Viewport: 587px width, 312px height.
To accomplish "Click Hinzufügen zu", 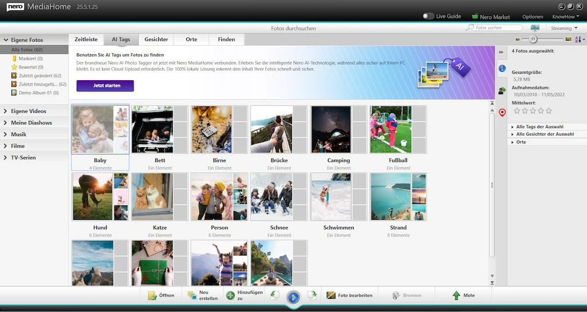I will pyautogui.click(x=245, y=295).
